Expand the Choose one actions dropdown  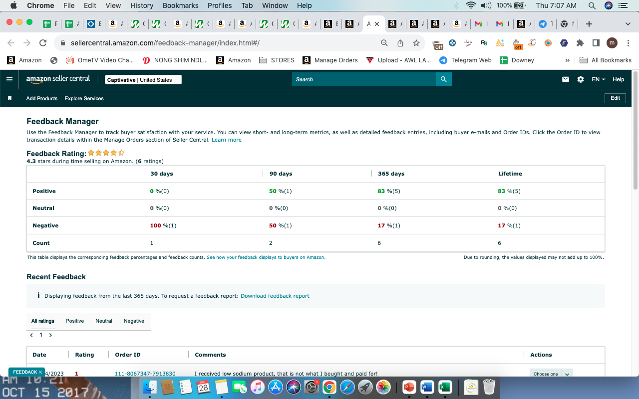[551, 374]
